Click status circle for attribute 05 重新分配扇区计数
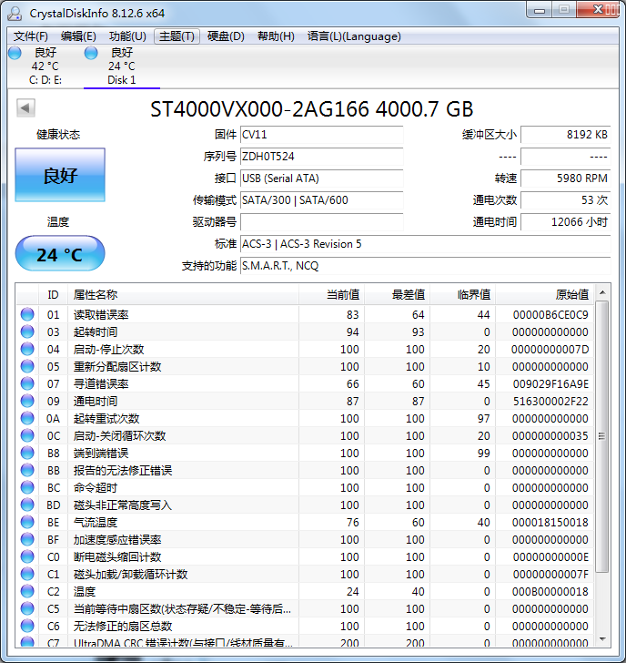Screen dimensions: 626x663 pyautogui.click(x=27, y=366)
